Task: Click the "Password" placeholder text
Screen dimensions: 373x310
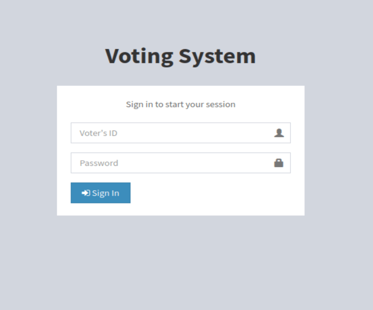Action: tap(99, 163)
